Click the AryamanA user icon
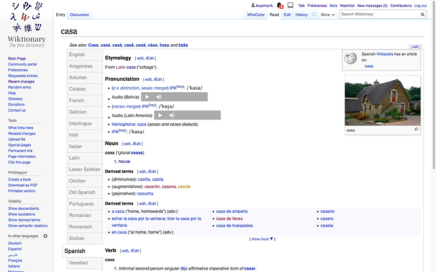 pyautogui.click(x=253, y=5)
